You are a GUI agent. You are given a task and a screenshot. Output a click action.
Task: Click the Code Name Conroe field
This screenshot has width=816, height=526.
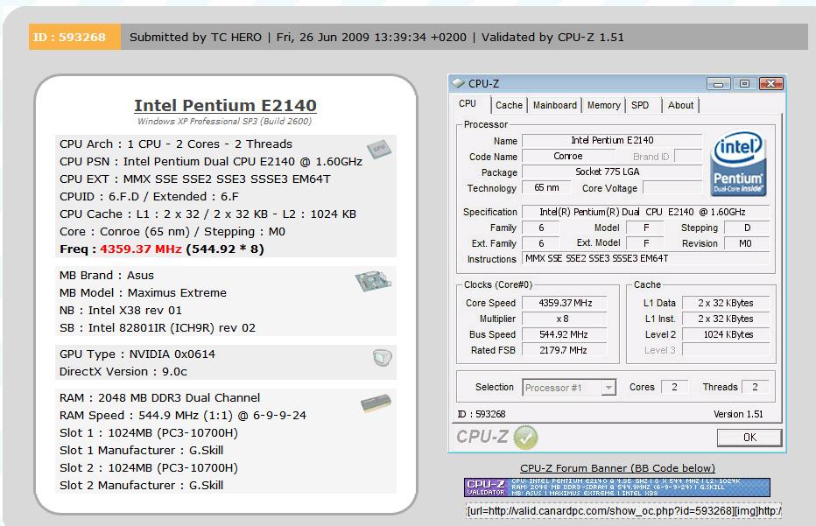(568, 156)
